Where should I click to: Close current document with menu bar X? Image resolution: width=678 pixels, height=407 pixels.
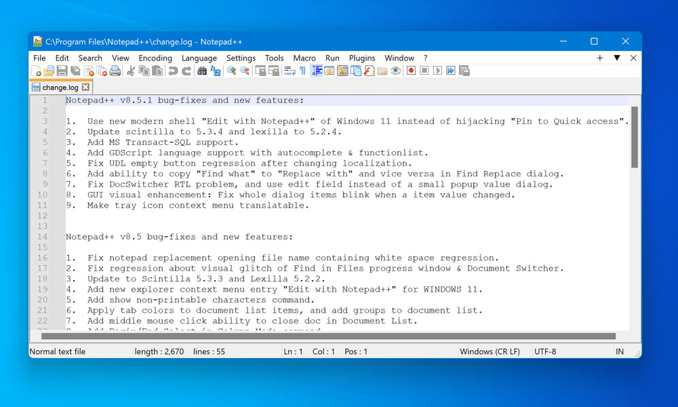point(633,58)
